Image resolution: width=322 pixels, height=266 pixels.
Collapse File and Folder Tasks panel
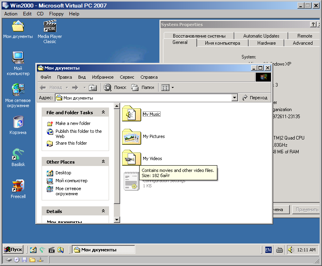[103, 112]
